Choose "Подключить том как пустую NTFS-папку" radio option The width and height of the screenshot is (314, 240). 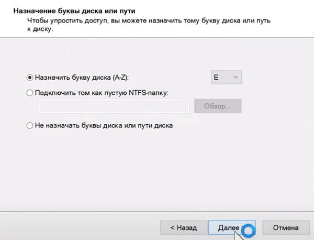coord(30,93)
